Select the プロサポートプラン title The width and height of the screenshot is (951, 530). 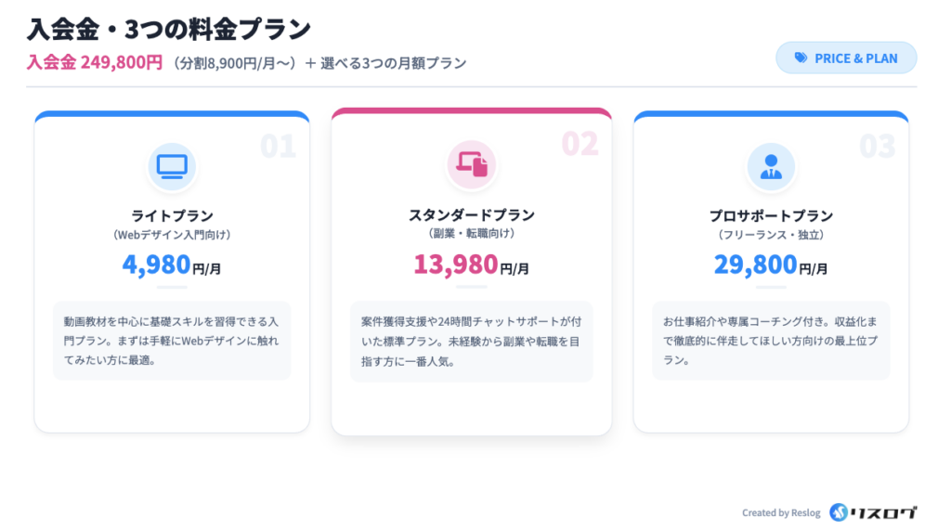(x=771, y=215)
